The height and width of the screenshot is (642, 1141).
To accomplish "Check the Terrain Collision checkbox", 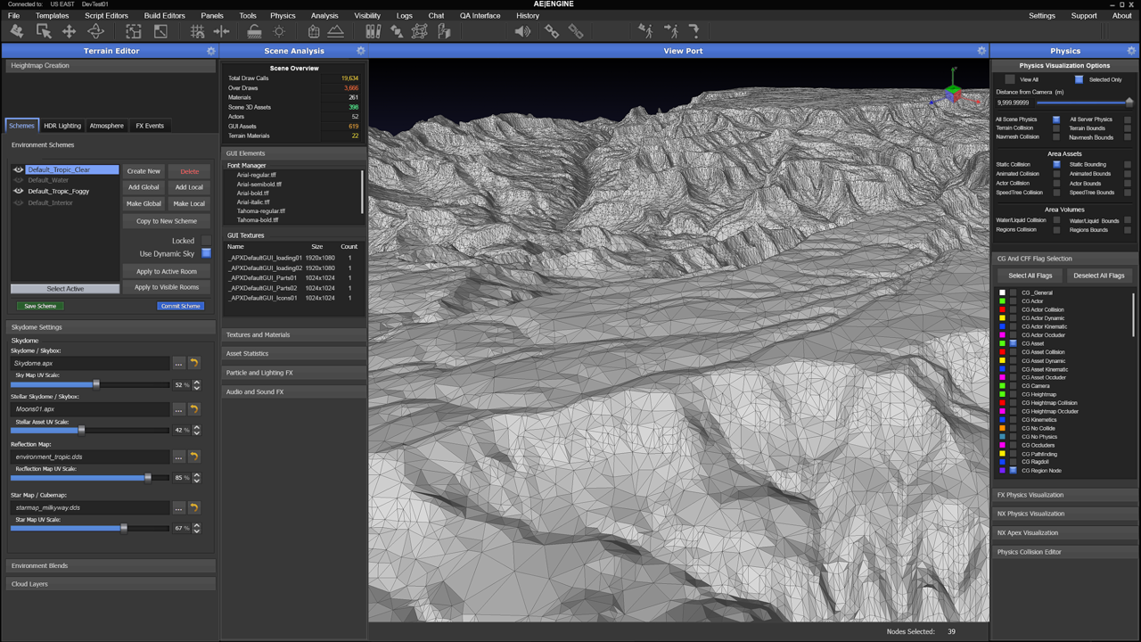I will 1056,128.
